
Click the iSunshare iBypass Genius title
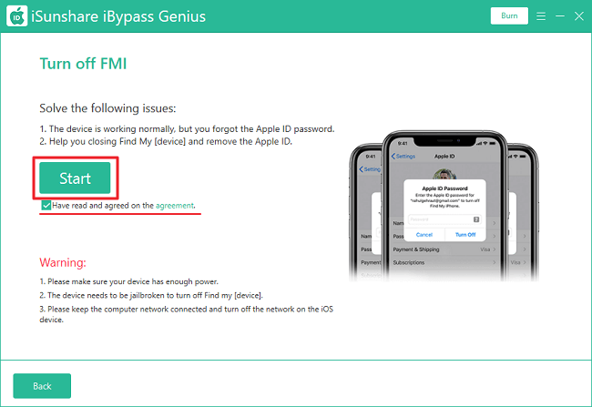pyautogui.click(x=118, y=16)
